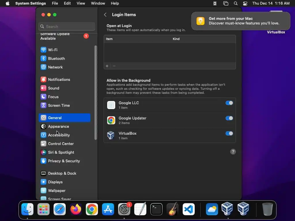Launch Google Chrome from the Dock
The image size is (295, 221).
coord(92,209)
